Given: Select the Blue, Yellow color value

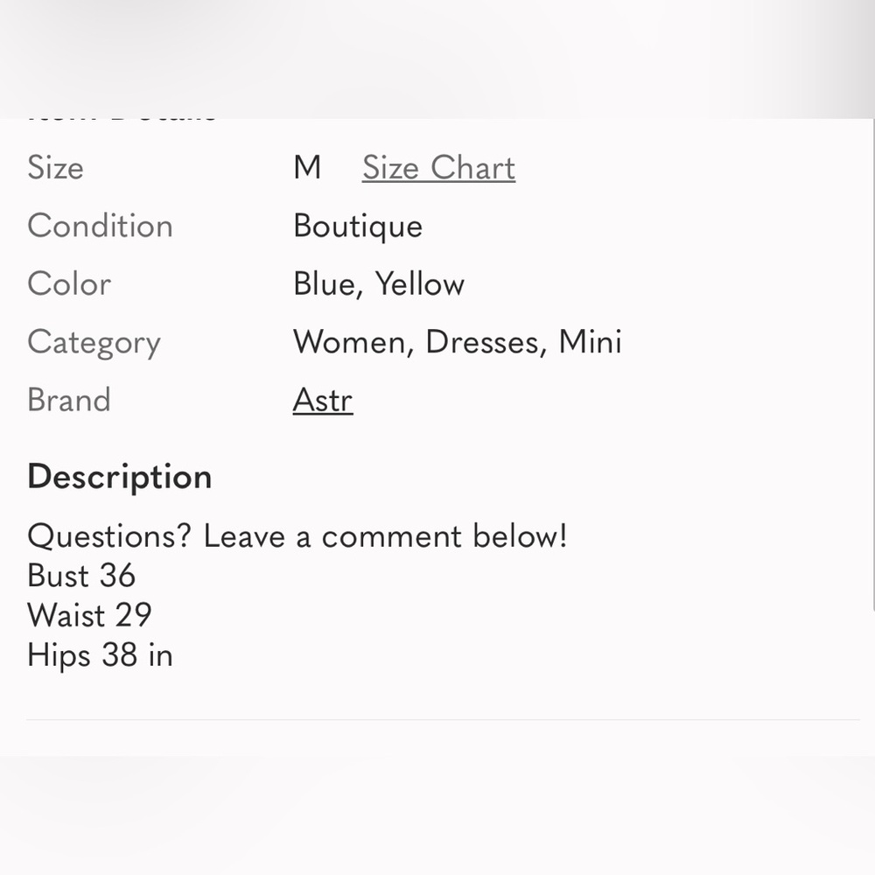Looking at the screenshot, I should click(379, 283).
